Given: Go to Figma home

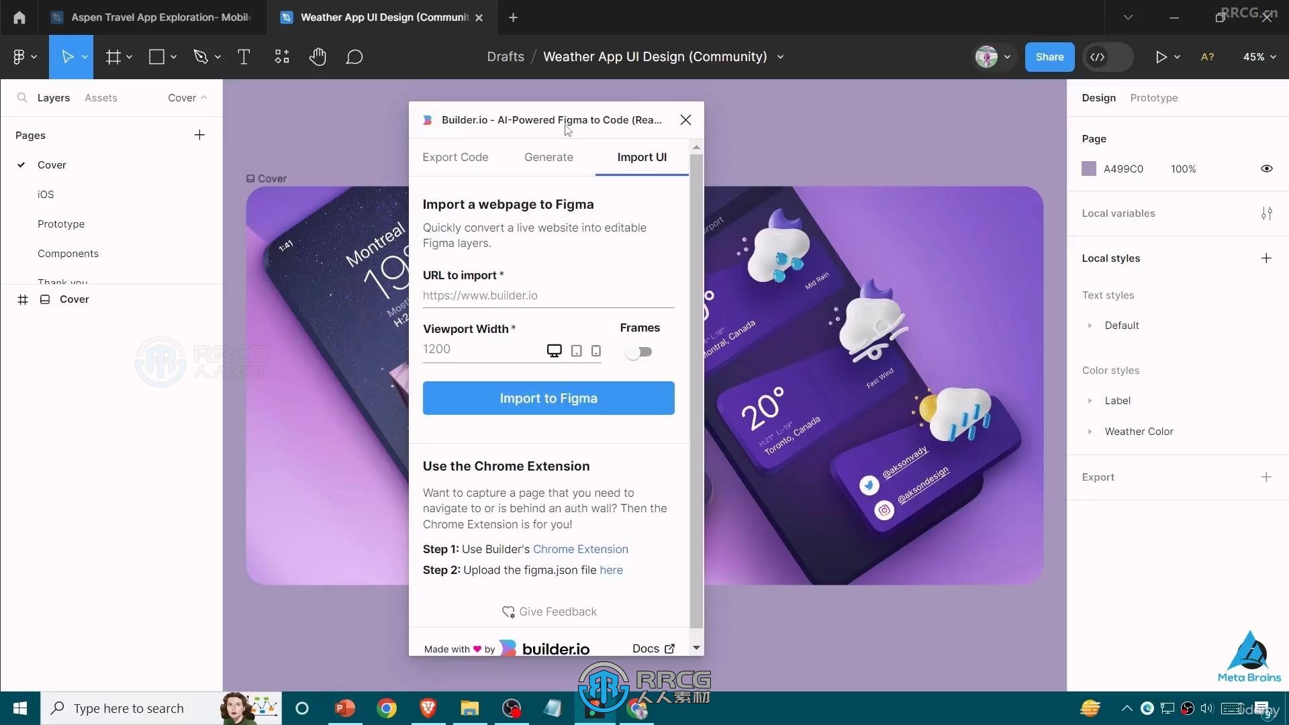Looking at the screenshot, I should [x=19, y=17].
